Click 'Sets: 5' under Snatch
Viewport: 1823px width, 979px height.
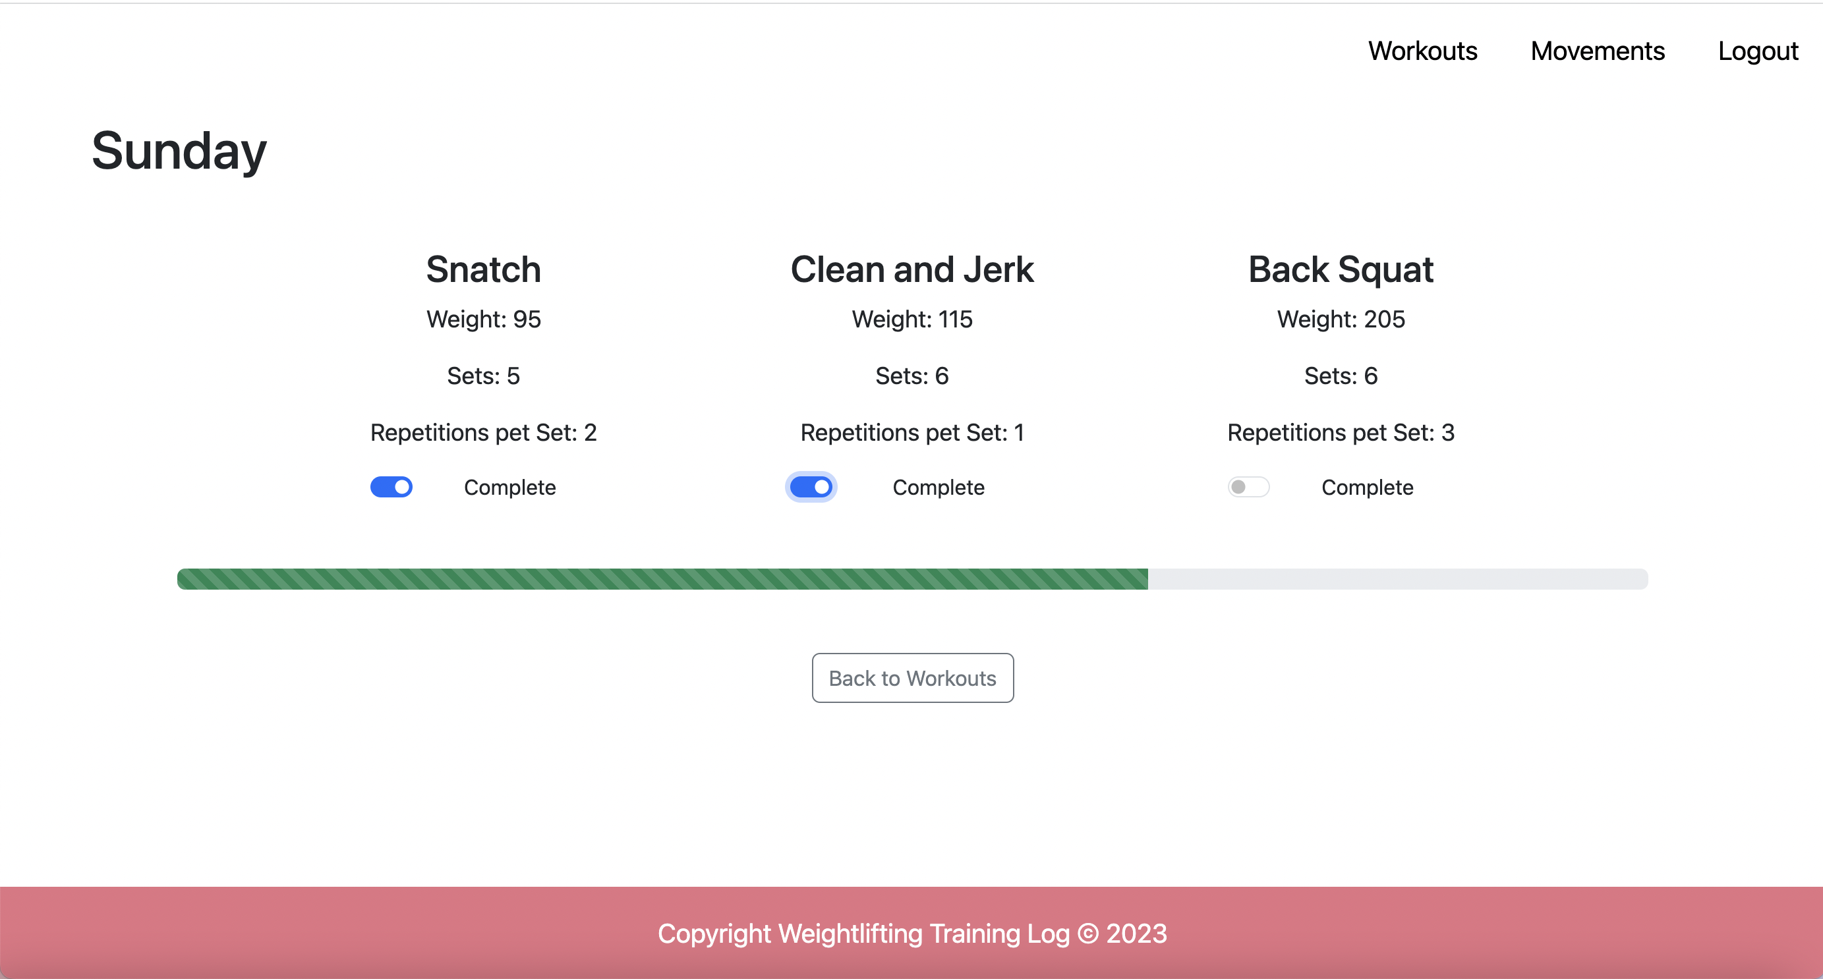(483, 376)
